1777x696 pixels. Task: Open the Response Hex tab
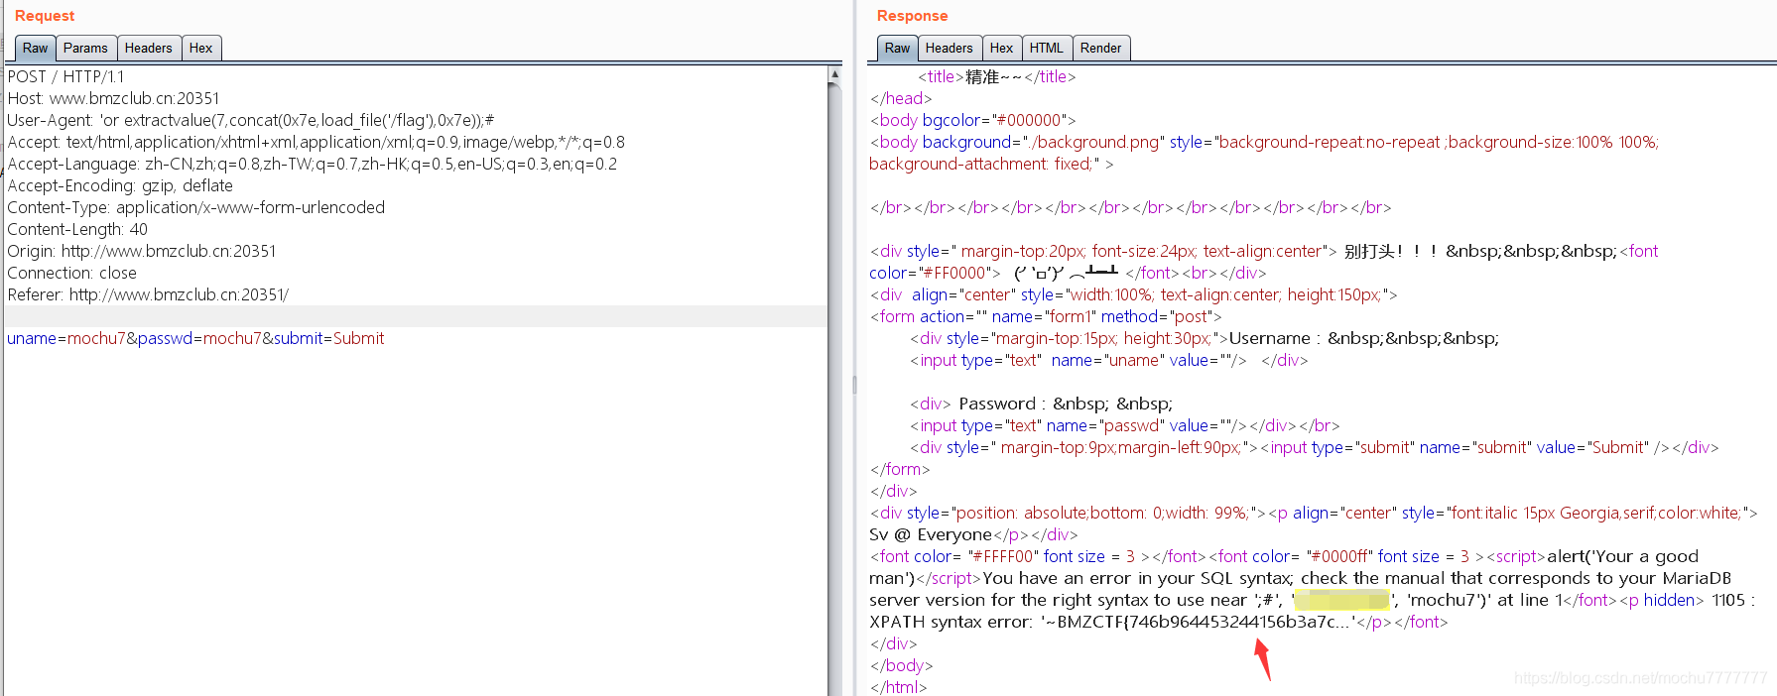(x=1001, y=48)
